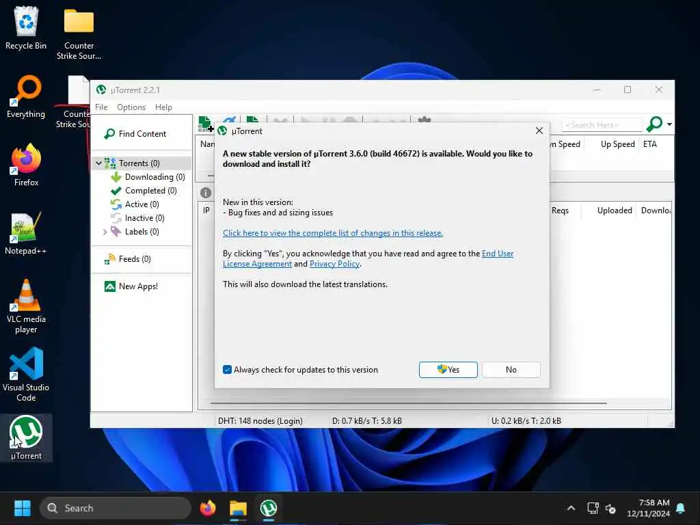
Task: Select Find Content in sidebar
Action: click(142, 134)
